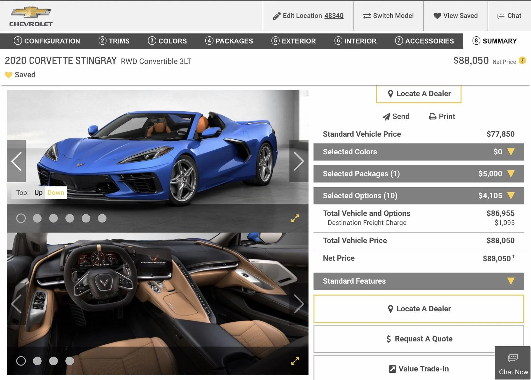
Task: Select the first exterior gallery dot
Action: [21, 218]
